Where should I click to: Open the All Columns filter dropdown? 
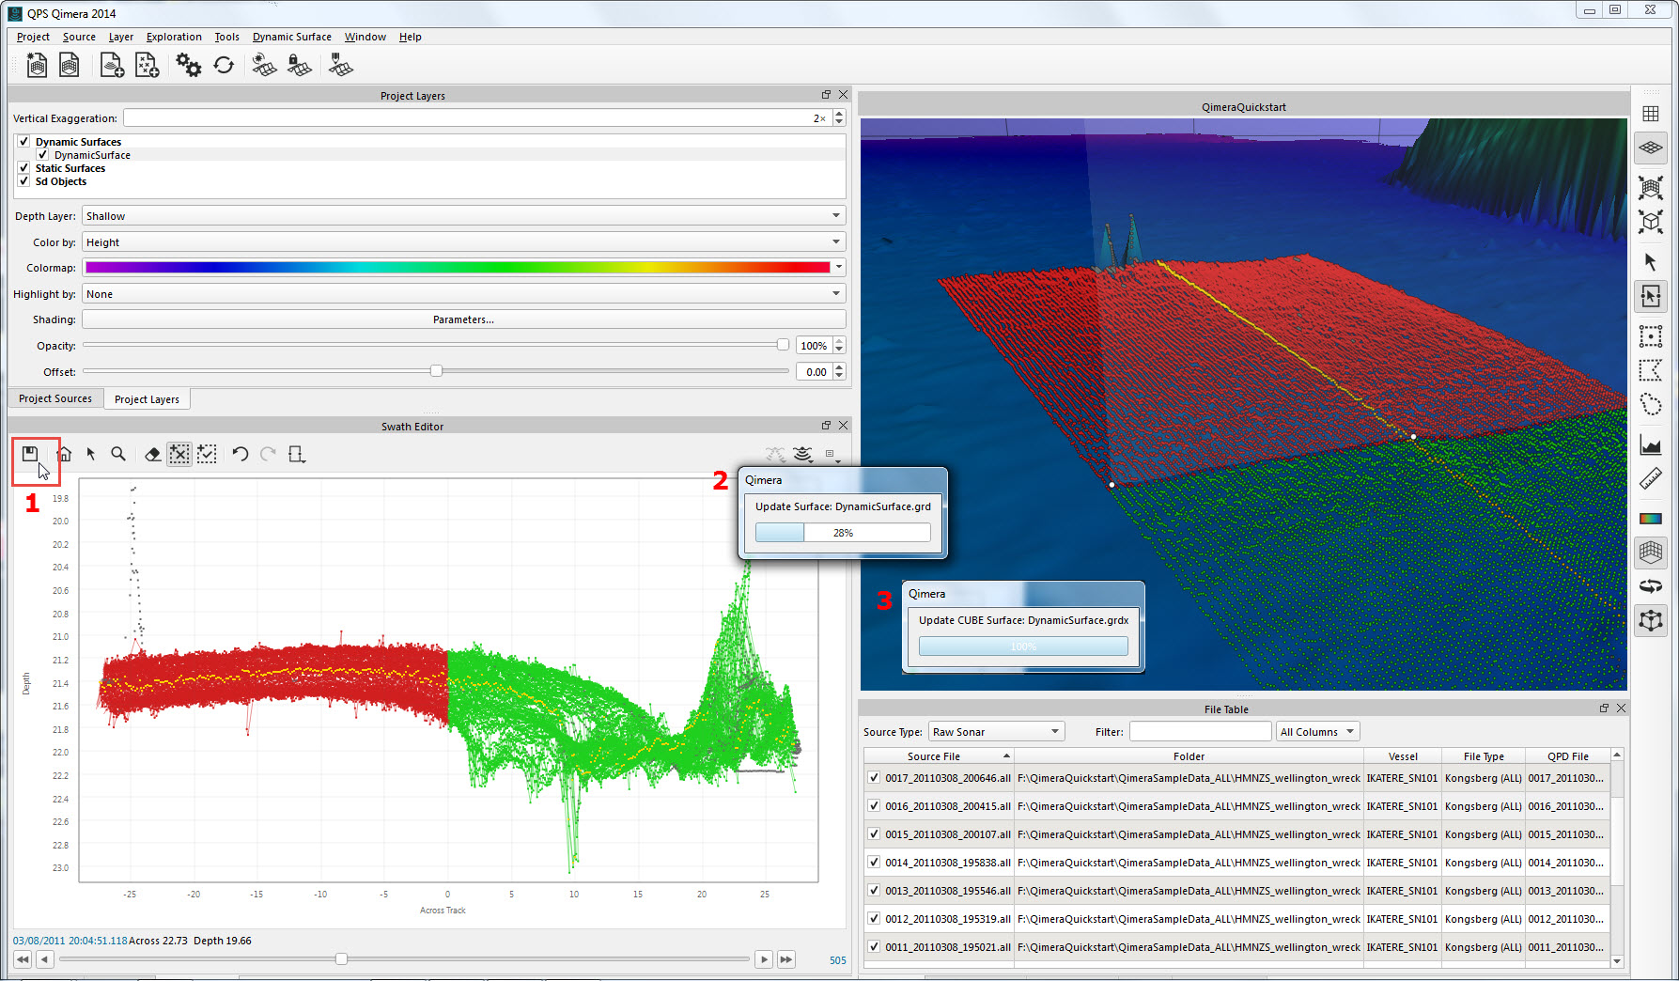coord(1317,732)
